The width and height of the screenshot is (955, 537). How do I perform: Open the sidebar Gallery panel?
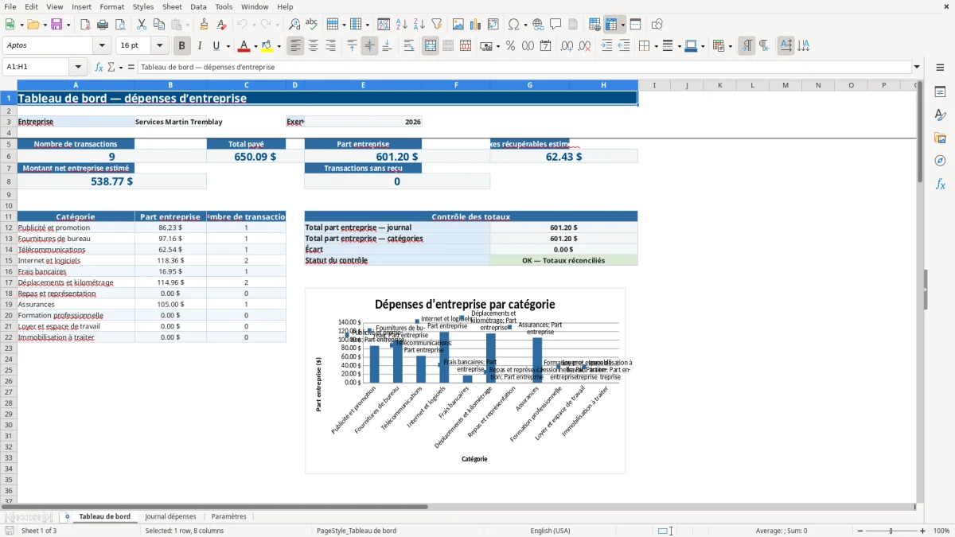940,138
